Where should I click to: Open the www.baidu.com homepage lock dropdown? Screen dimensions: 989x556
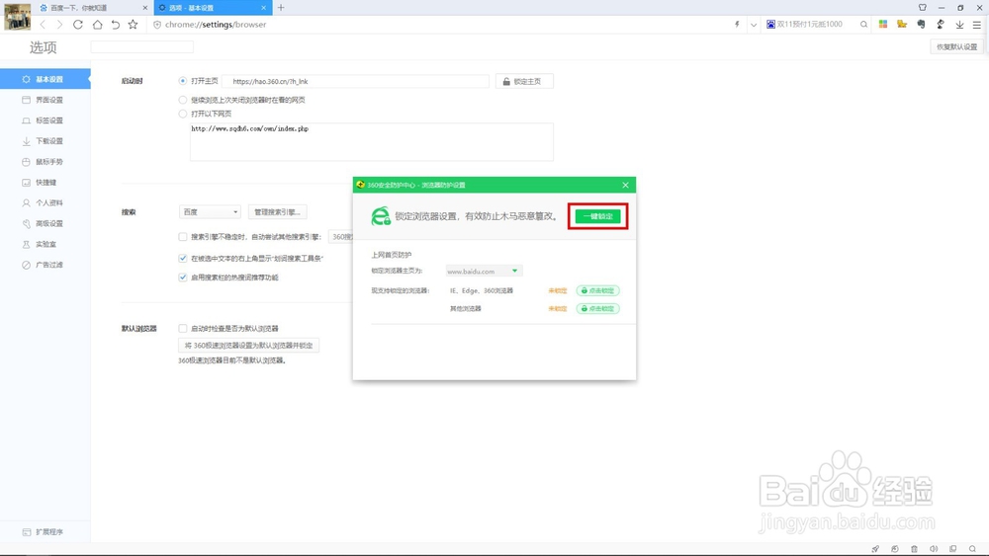(484, 271)
